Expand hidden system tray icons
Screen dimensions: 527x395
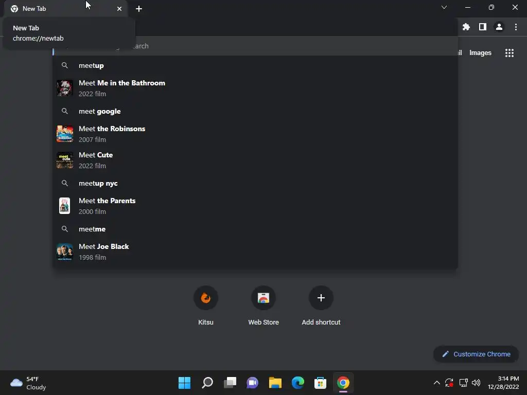coord(436,383)
